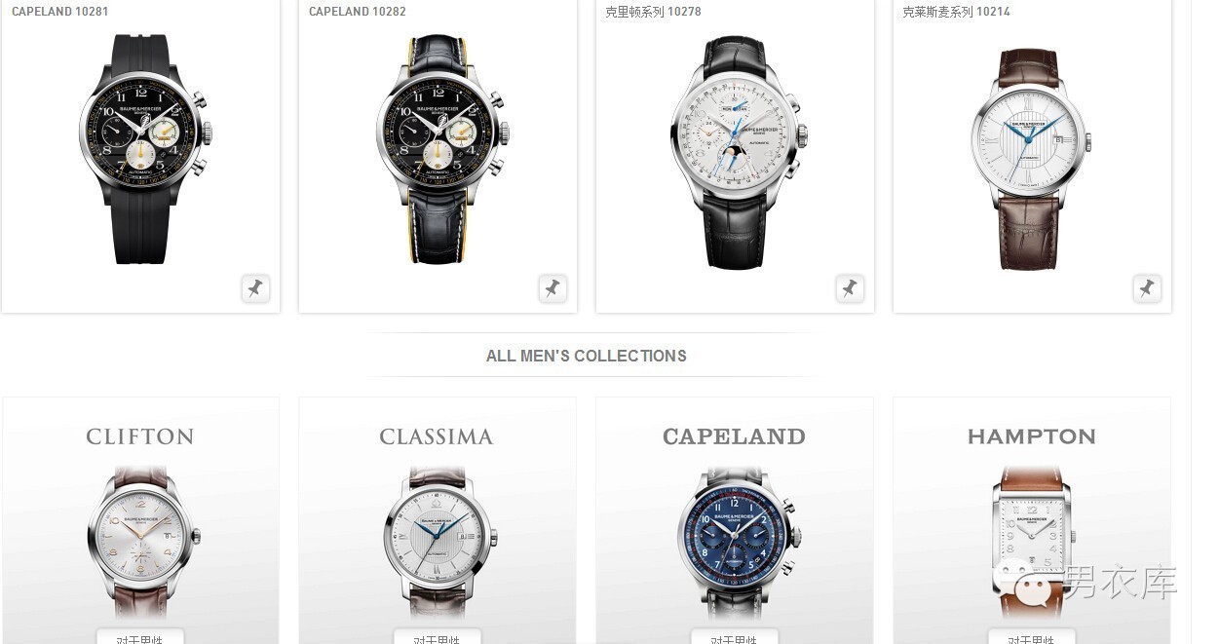This screenshot has height=644, width=1219.
Task: Select the CLIFTON collection heading
Action: click(140, 436)
